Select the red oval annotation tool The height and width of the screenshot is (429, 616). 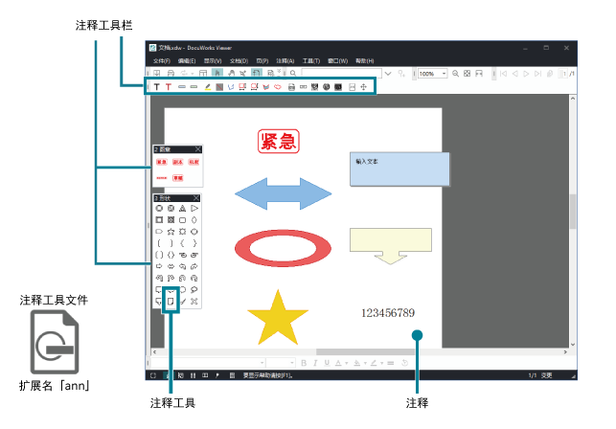tap(279, 87)
